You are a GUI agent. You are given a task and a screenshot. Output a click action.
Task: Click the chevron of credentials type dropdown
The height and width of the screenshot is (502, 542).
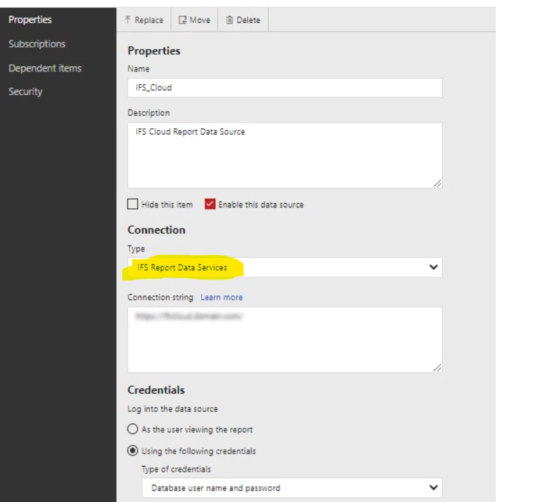(x=433, y=488)
